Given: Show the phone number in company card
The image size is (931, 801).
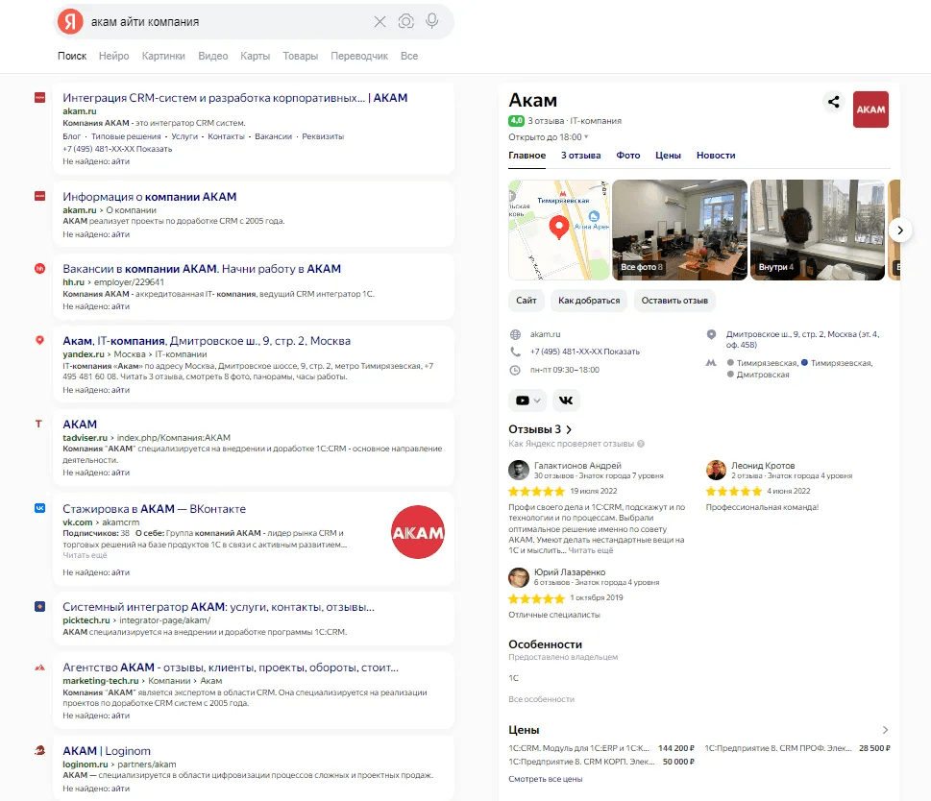Looking at the screenshot, I should coord(621,352).
